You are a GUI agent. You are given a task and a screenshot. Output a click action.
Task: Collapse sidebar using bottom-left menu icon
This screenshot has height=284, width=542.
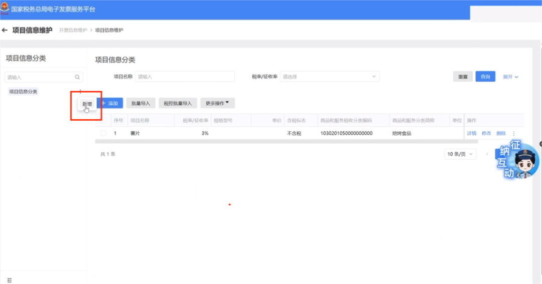point(10,280)
